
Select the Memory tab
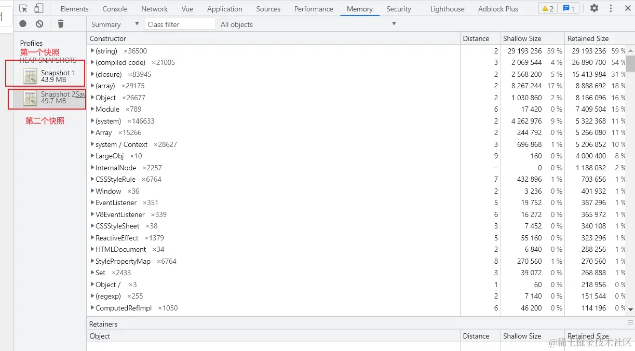[360, 9]
